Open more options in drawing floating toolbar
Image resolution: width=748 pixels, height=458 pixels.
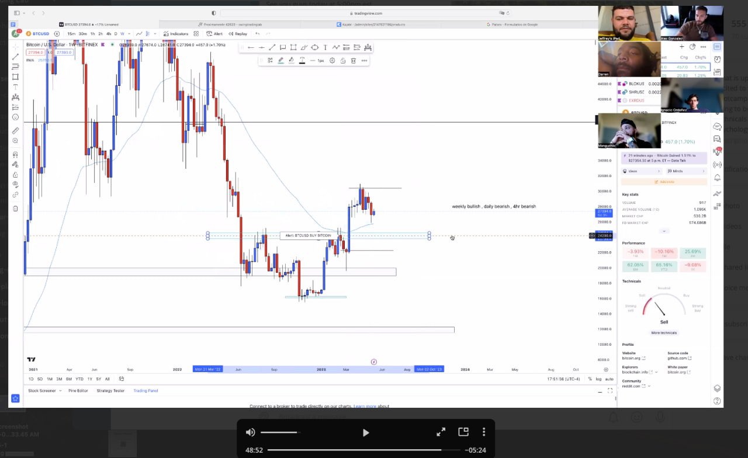[x=364, y=60]
